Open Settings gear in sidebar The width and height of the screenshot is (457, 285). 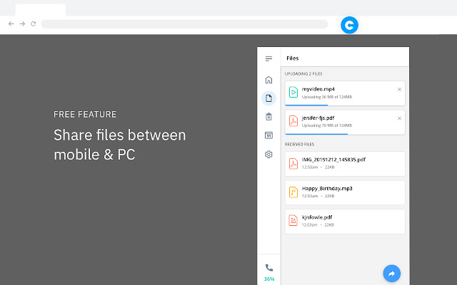tap(268, 154)
